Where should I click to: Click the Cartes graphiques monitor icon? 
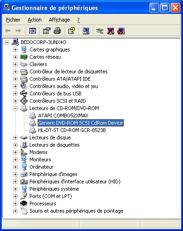point(24,49)
